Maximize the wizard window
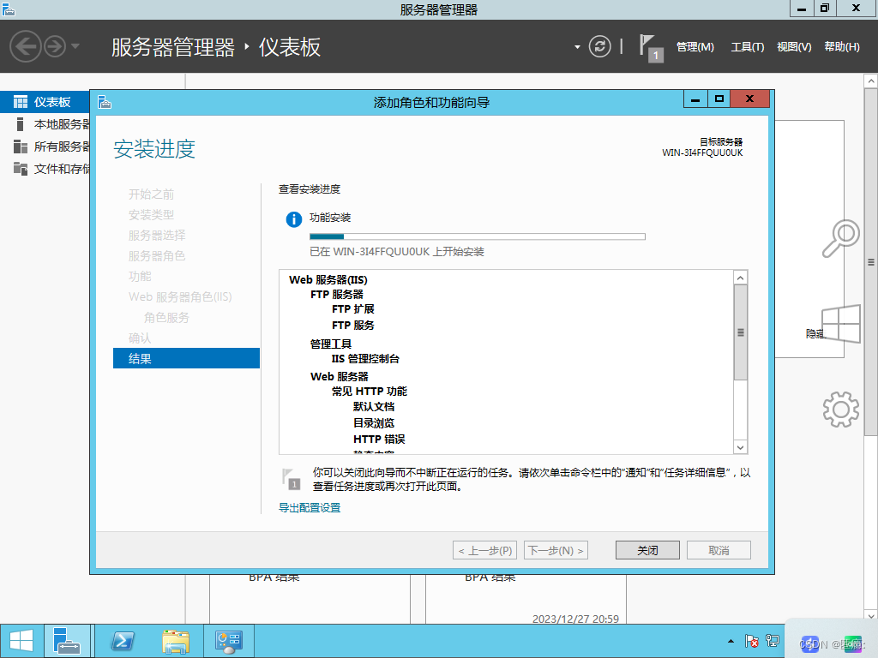Viewport: 878px width, 658px height. click(719, 99)
